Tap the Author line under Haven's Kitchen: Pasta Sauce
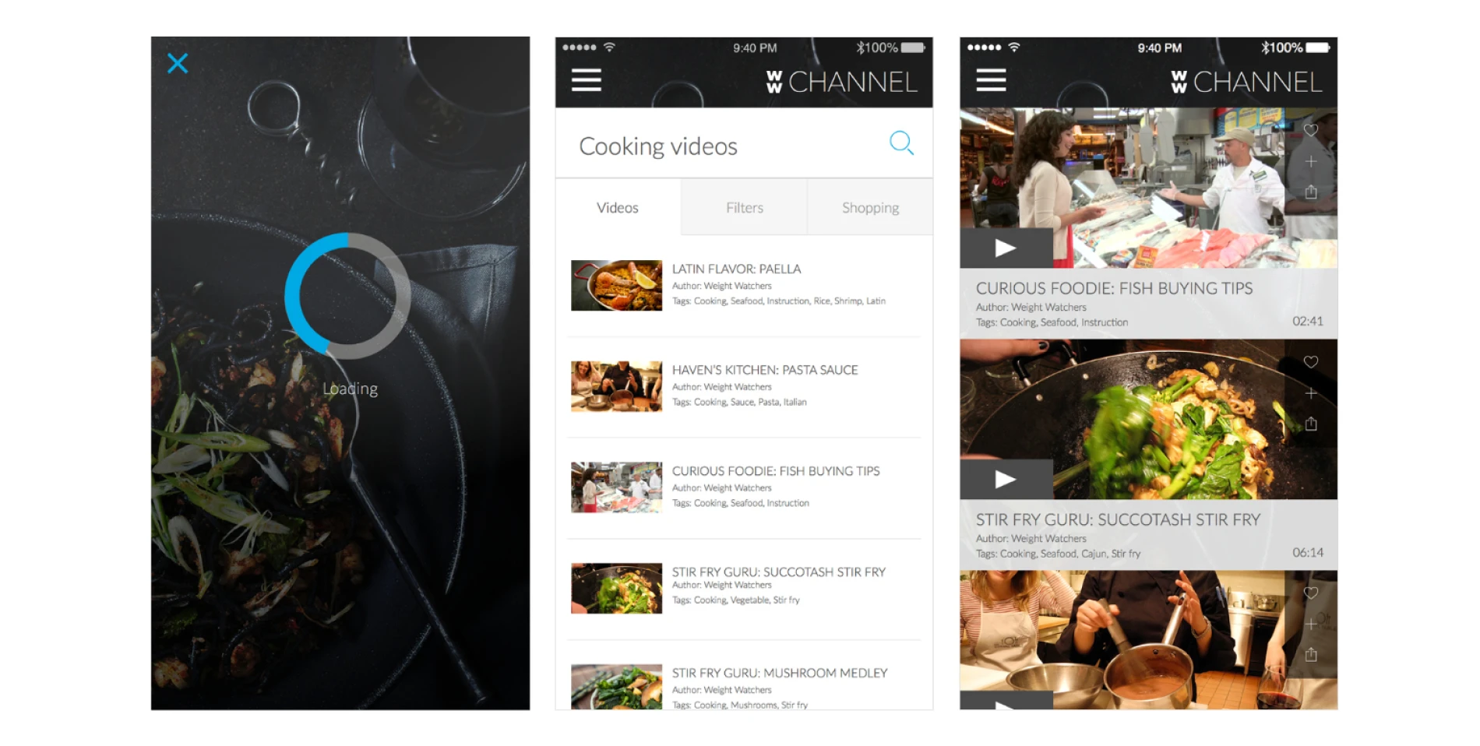Viewport: 1480px width, 746px height. coord(722,387)
